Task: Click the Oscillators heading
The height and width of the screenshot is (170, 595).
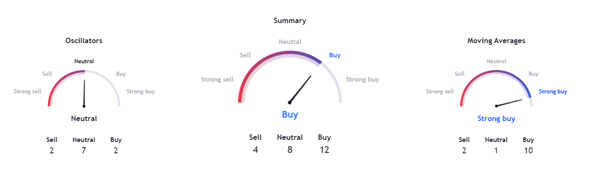Action: 84,41
